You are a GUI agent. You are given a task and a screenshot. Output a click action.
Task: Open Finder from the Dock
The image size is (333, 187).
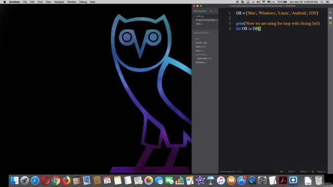click(x=15, y=181)
